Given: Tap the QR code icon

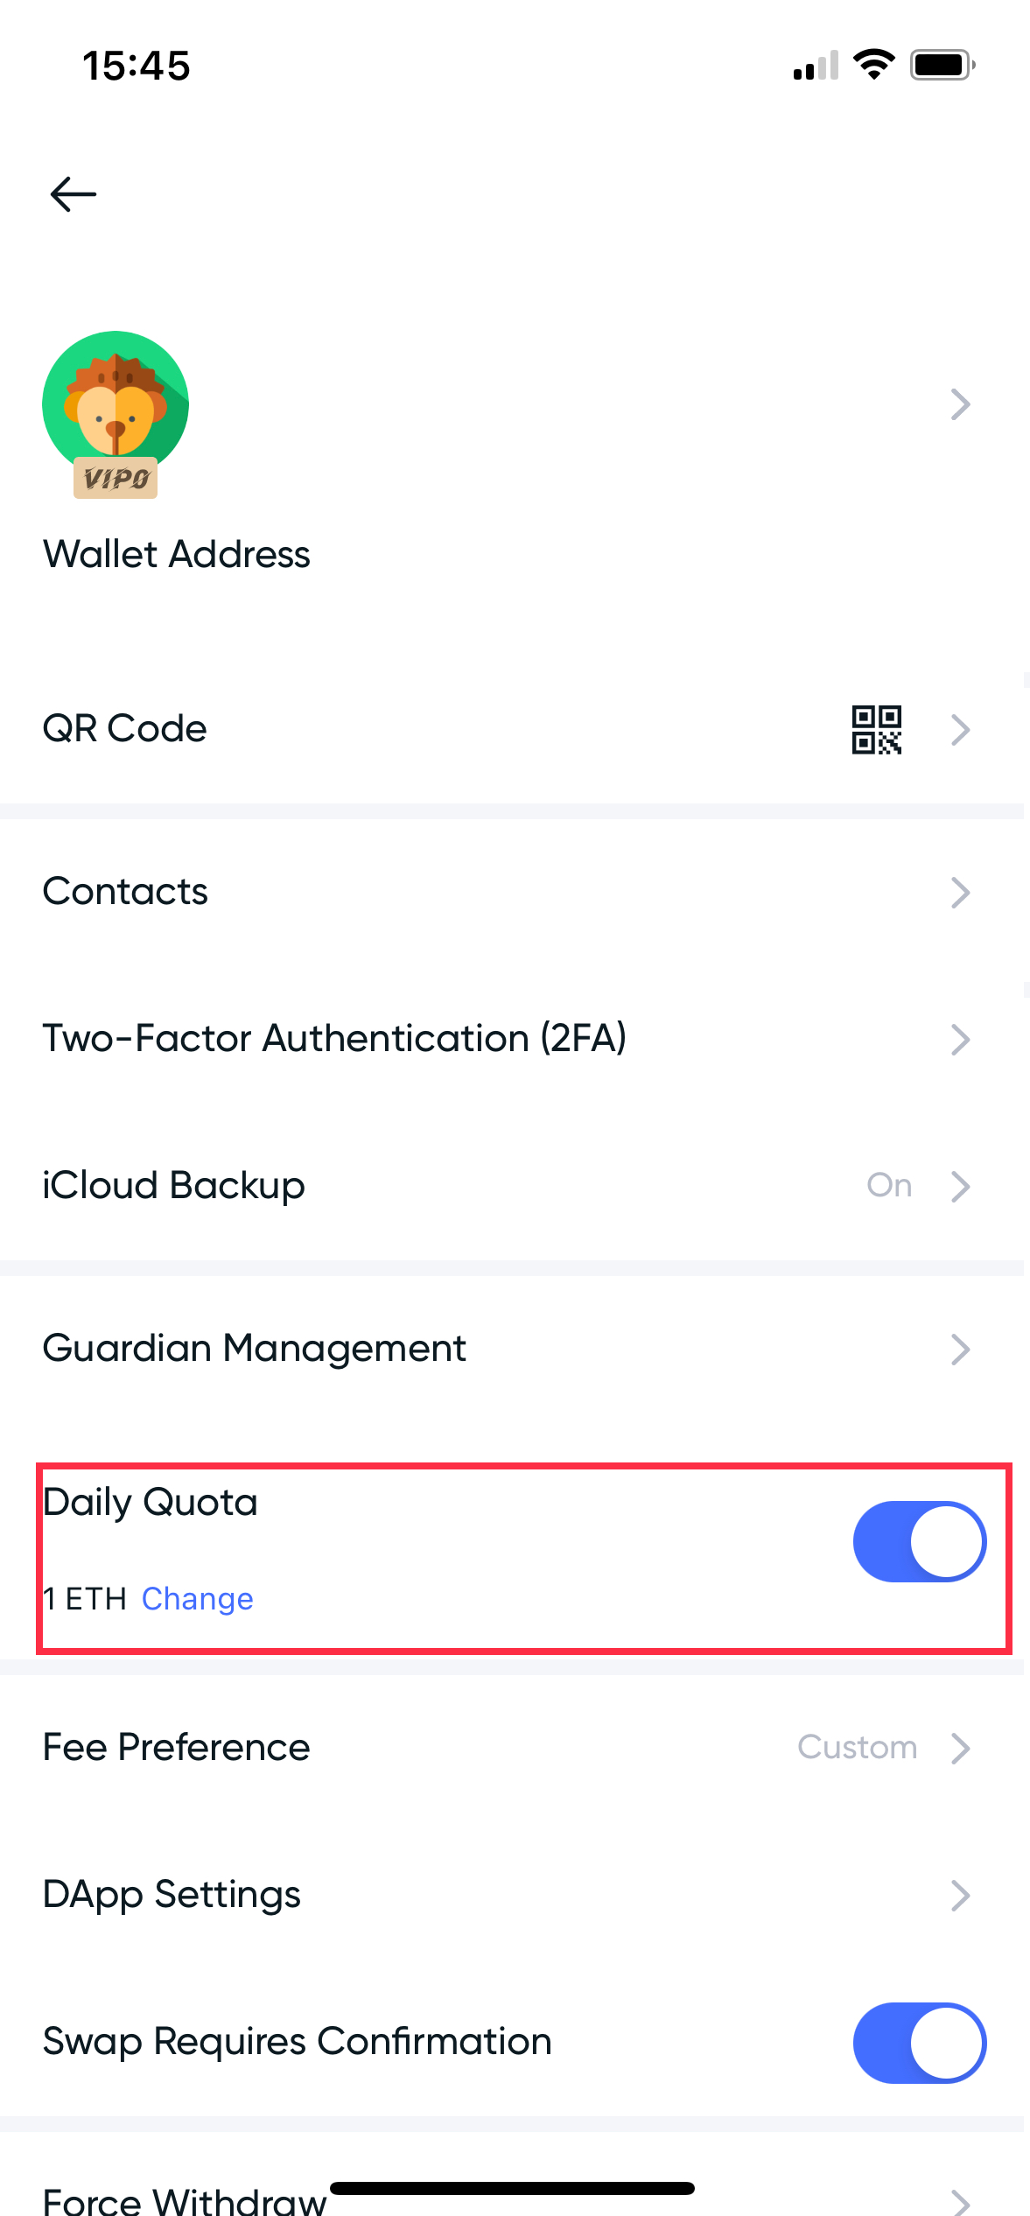Looking at the screenshot, I should coord(877,730).
